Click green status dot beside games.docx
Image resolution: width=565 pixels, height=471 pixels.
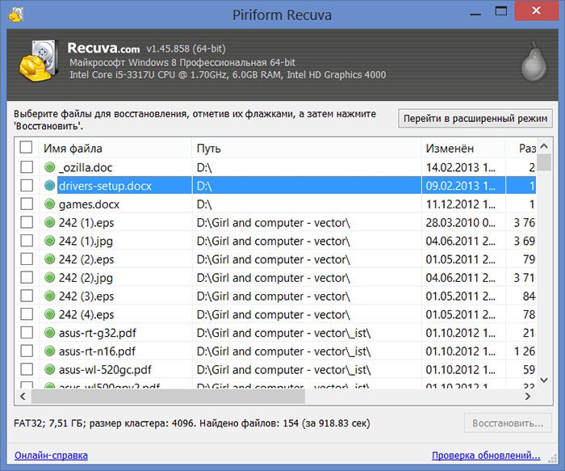pos(50,204)
